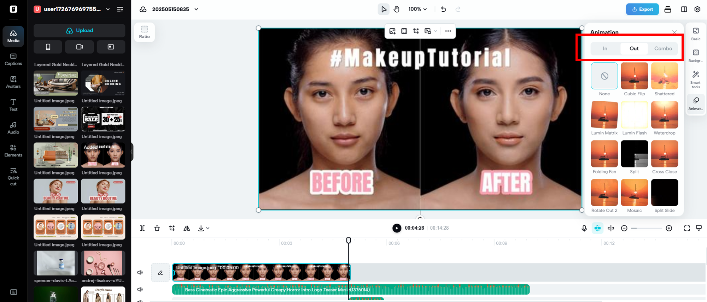707x302 pixels.
Task: Click the Export button
Action: tap(642, 9)
